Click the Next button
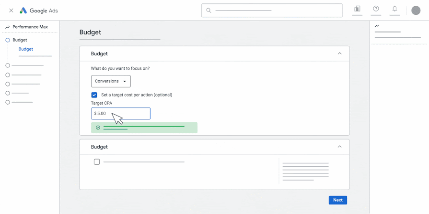Viewport: 429px width, 214px height. click(338, 200)
